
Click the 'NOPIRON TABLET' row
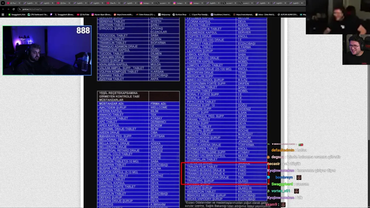[226, 91]
